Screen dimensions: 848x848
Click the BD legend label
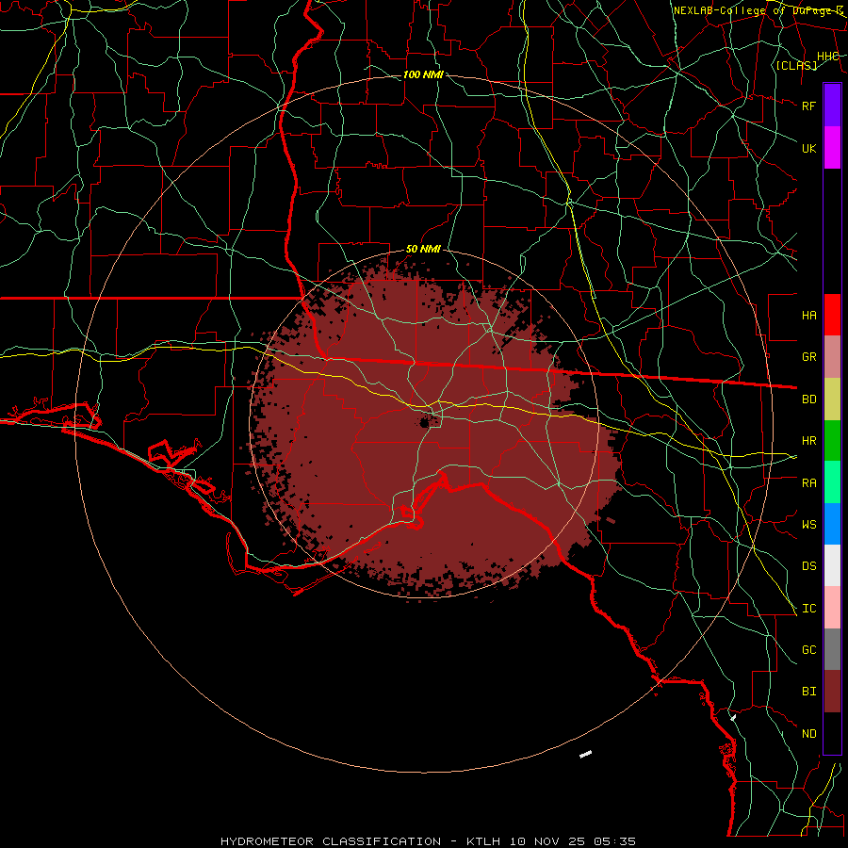coord(808,400)
